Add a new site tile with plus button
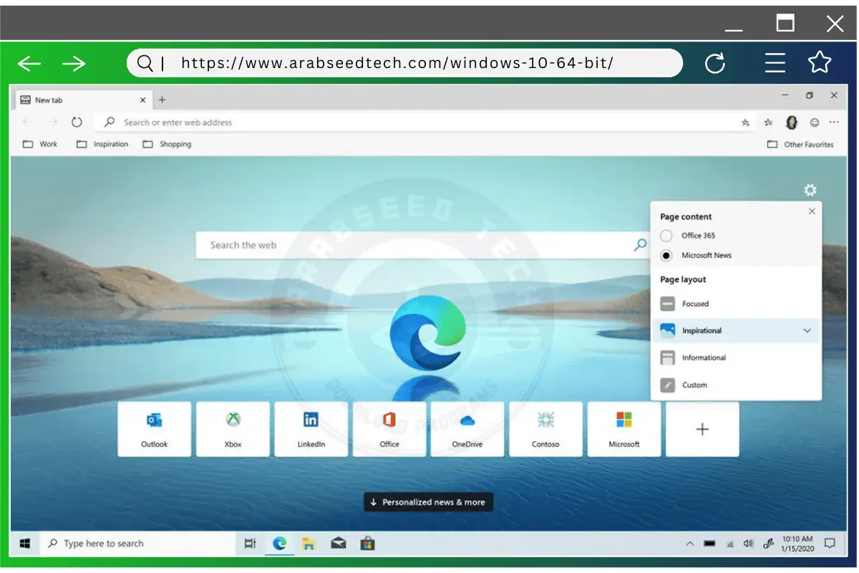Image resolution: width=859 pixels, height=573 pixels. point(702,429)
